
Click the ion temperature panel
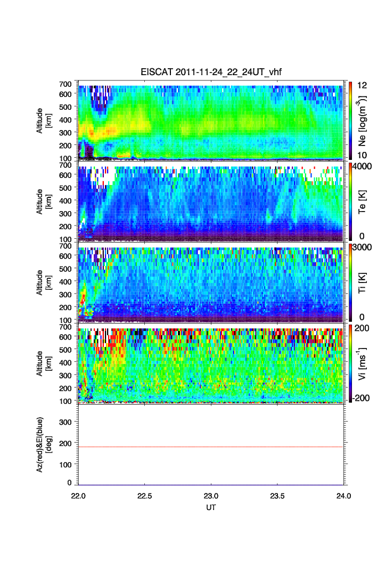pyautogui.click(x=211, y=282)
